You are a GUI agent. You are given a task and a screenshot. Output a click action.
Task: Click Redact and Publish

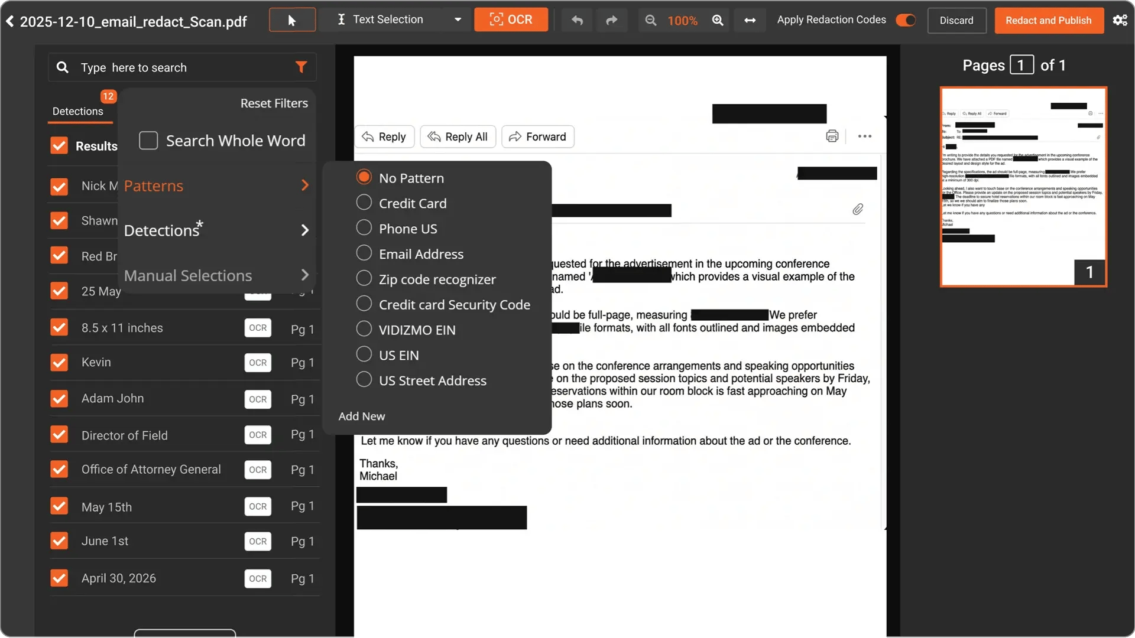(1049, 20)
